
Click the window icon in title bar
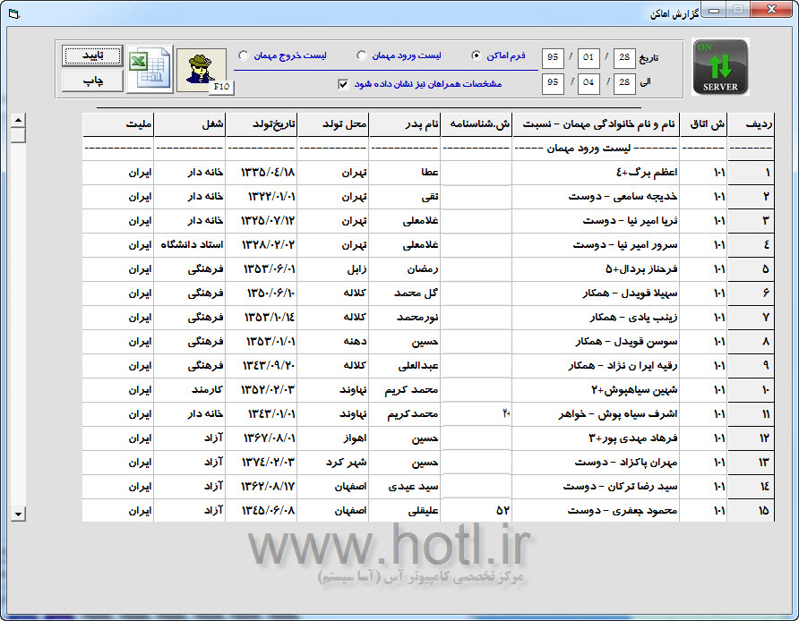point(13,12)
